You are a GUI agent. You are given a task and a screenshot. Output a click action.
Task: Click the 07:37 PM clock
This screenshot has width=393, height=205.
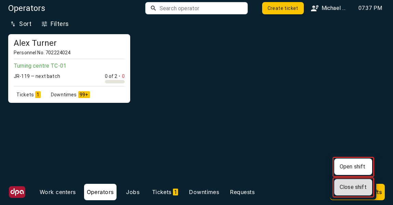pyautogui.click(x=370, y=8)
